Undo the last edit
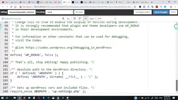The image size is (178, 100). 75,19
